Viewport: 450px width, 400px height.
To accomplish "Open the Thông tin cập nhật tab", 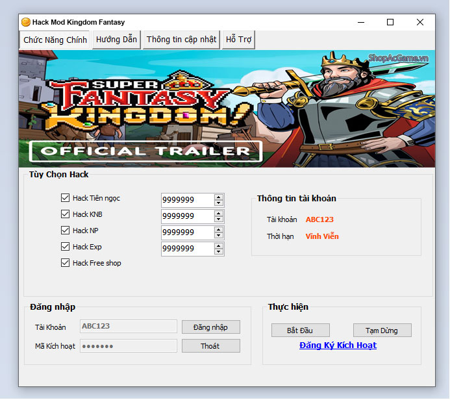I will (x=181, y=40).
